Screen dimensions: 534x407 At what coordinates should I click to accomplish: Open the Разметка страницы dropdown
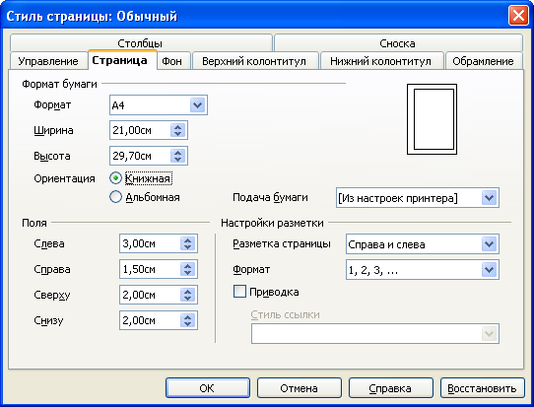pyautogui.click(x=490, y=244)
